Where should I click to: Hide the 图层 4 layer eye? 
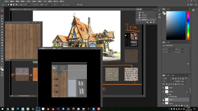[x=163, y=88]
